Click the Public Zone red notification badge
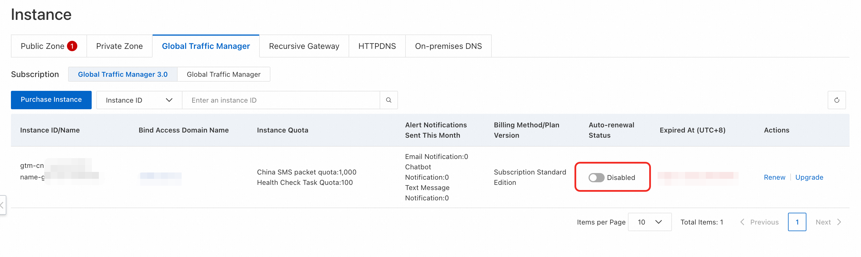 tap(72, 46)
